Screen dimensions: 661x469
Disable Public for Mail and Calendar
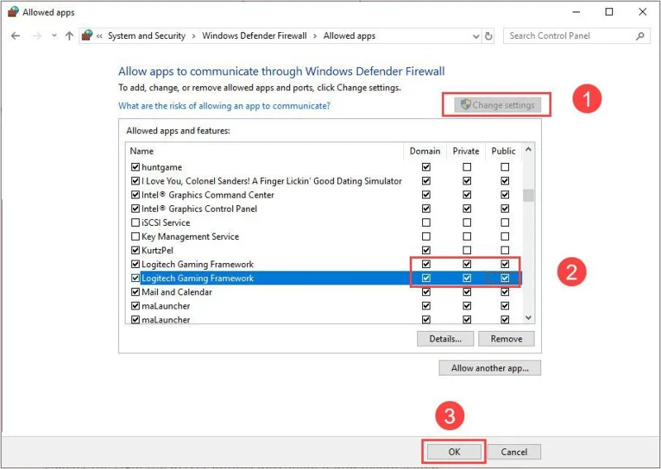point(505,292)
